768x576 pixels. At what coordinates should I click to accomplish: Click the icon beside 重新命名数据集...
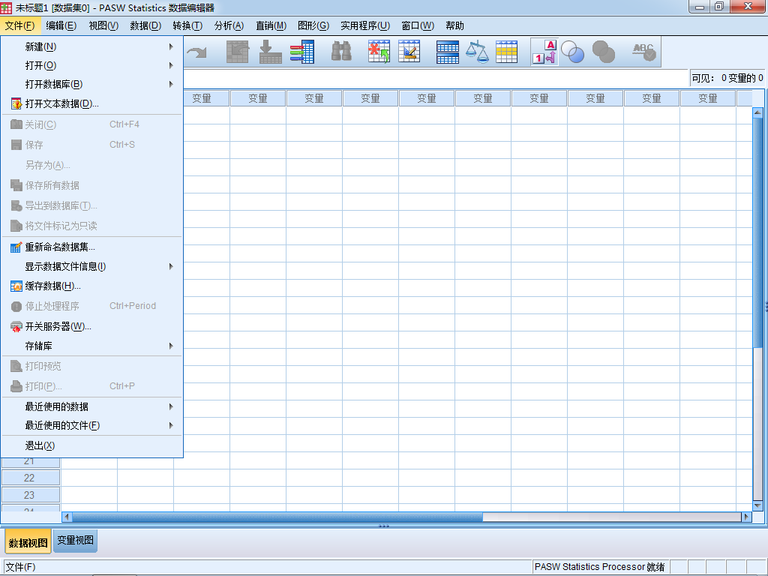tap(16, 247)
